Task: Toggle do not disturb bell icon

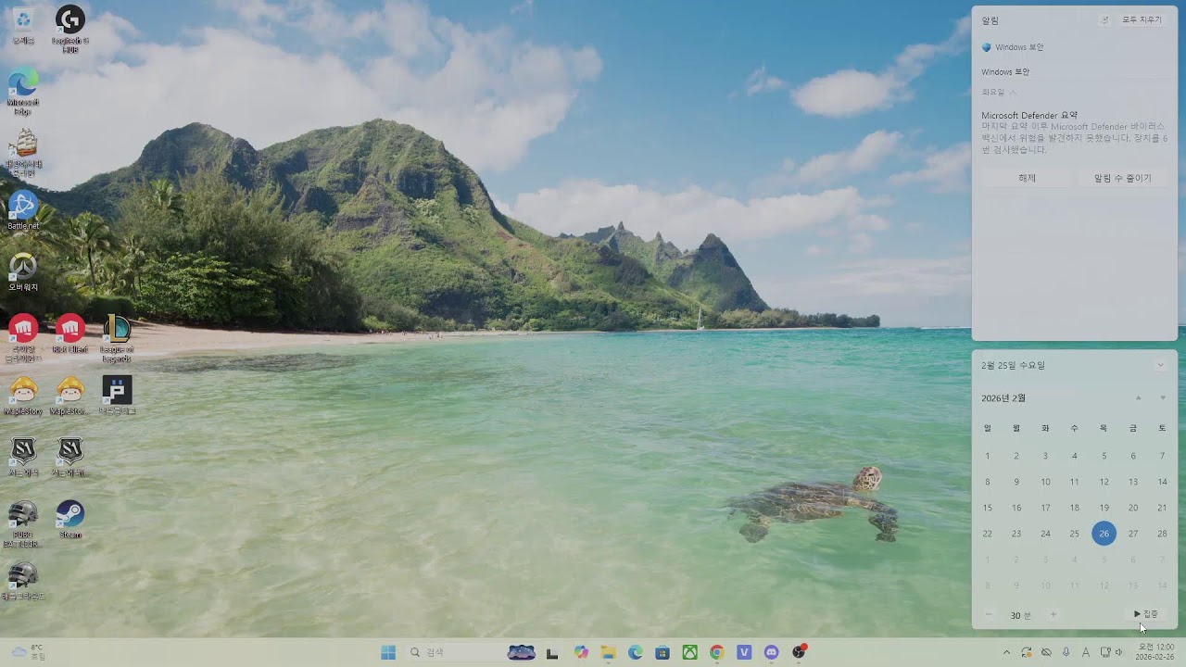Action: click(1104, 20)
